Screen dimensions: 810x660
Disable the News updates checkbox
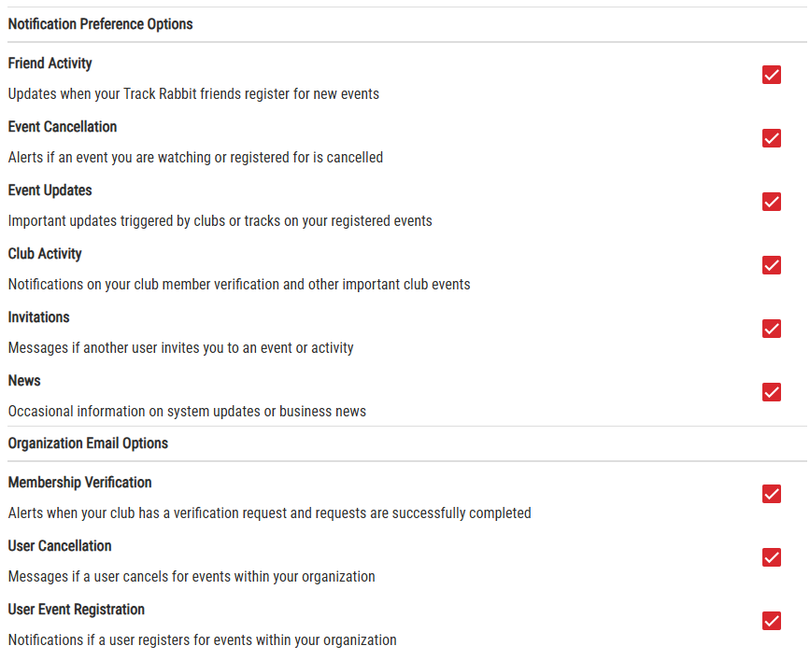click(772, 392)
